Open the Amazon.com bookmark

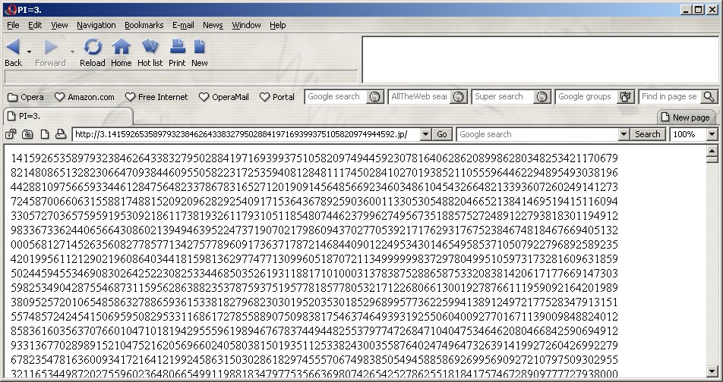pyautogui.click(x=84, y=97)
